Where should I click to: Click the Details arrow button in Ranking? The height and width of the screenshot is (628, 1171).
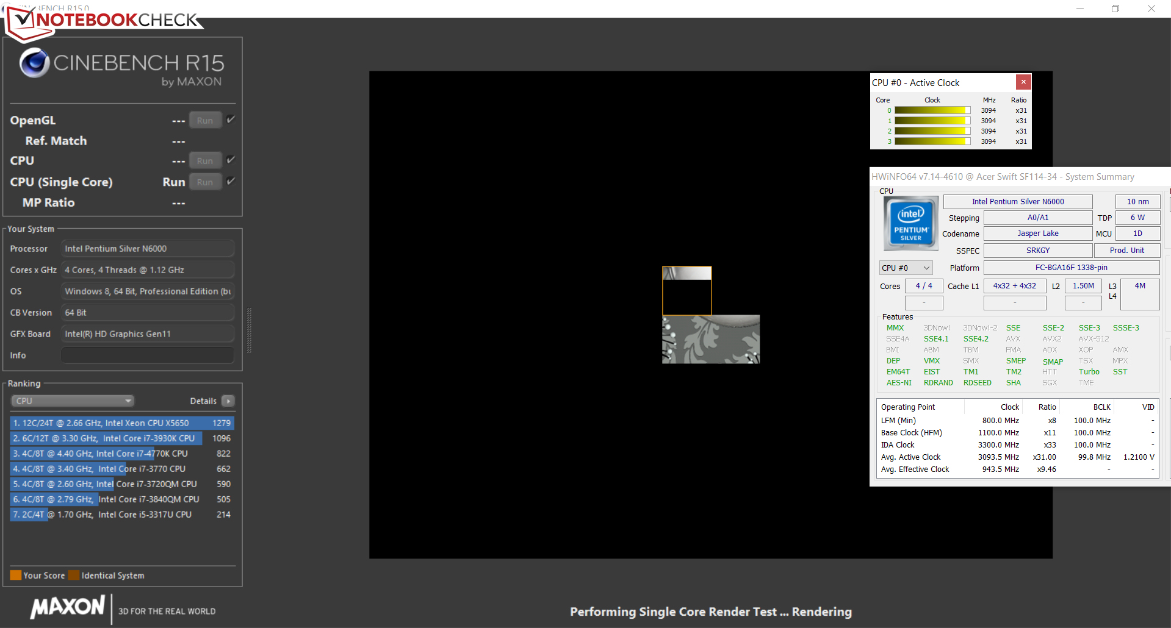[x=228, y=401]
